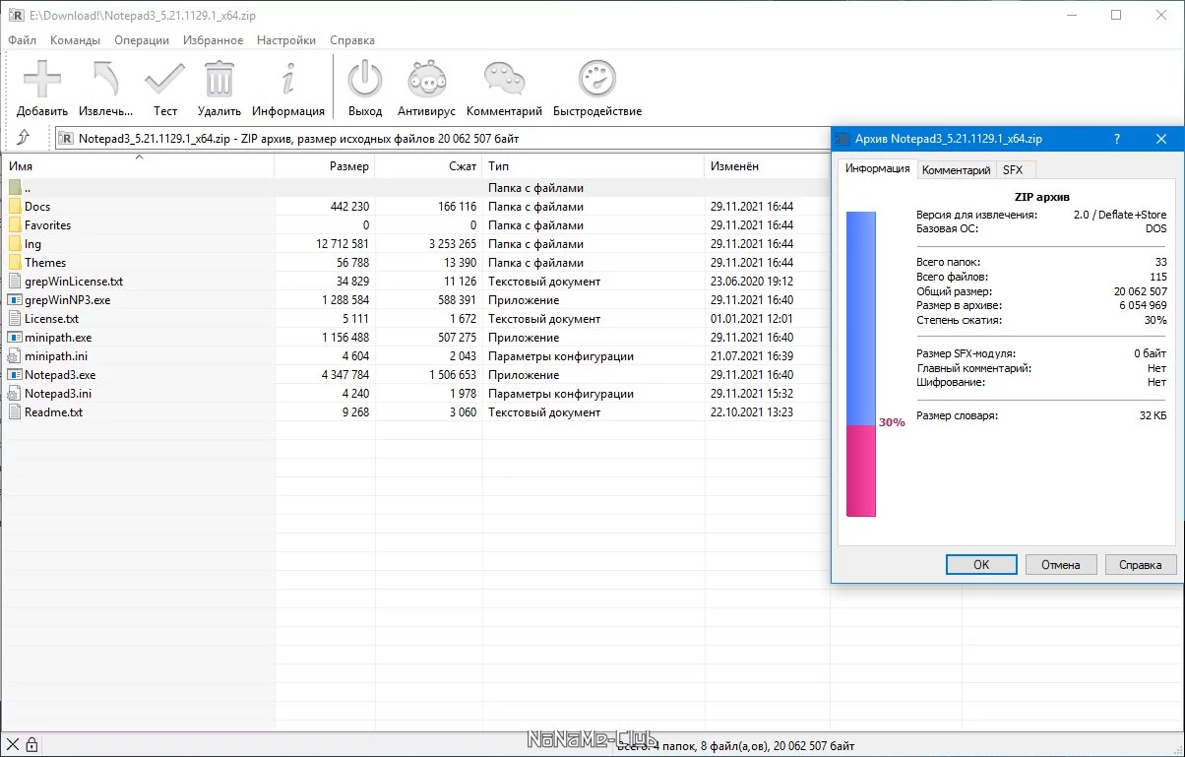This screenshot has height=757, width=1185.
Task: Switch to the Комментарий tab in dialog
Action: pyautogui.click(x=956, y=170)
